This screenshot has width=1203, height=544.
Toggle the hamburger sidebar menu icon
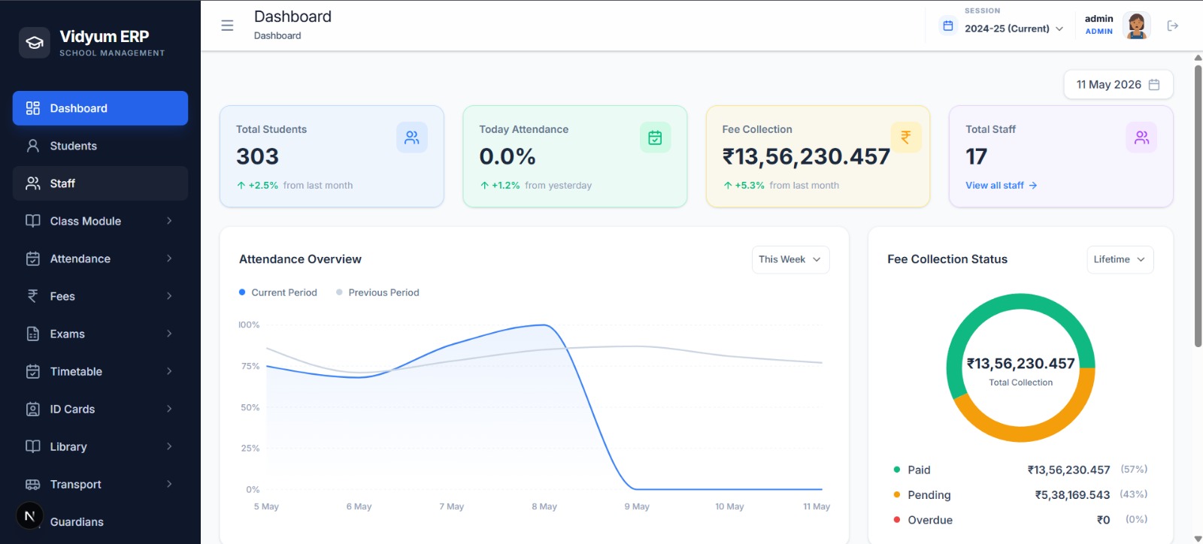pos(227,26)
